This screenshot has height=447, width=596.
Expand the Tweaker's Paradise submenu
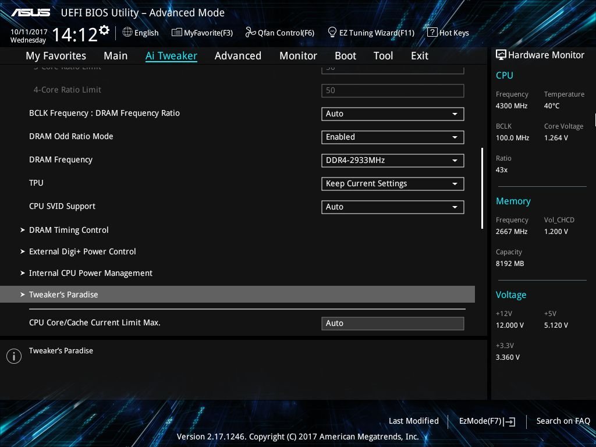(x=237, y=294)
